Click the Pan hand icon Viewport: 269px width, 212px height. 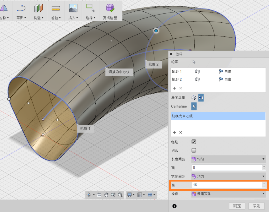point(106,195)
